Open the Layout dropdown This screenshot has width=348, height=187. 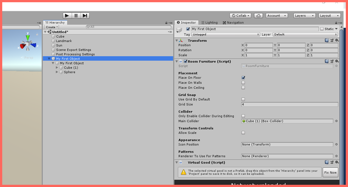pos(329,16)
